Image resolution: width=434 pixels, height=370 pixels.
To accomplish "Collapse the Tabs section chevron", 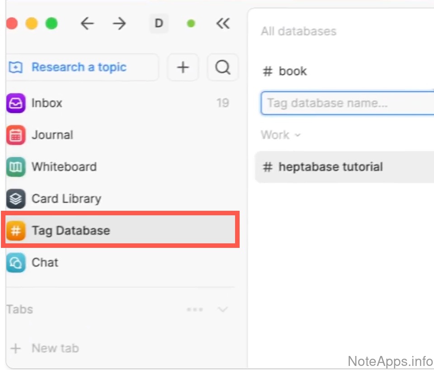I will (223, 310).
